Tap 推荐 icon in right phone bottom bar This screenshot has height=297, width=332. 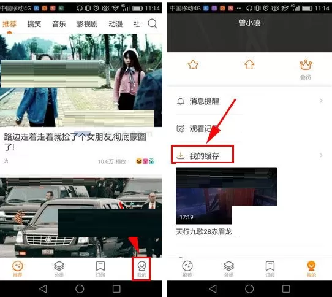187,269
